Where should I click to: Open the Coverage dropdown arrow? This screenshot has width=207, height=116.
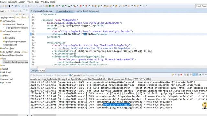tap(71, 6)
